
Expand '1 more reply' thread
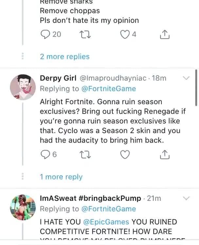pos(61,177)
